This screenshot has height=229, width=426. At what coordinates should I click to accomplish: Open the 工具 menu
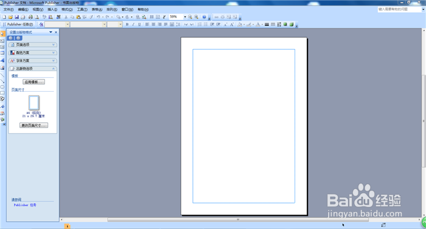coord(82,10)
